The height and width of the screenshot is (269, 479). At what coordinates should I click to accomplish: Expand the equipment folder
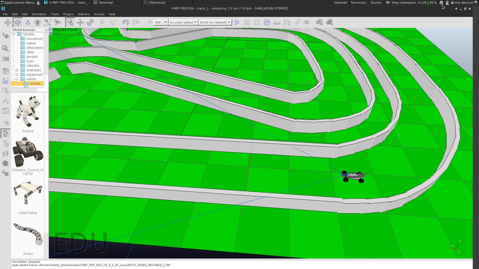(x=17, y=75)
